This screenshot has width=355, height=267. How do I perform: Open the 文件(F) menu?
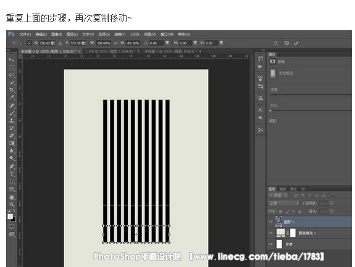25,34
